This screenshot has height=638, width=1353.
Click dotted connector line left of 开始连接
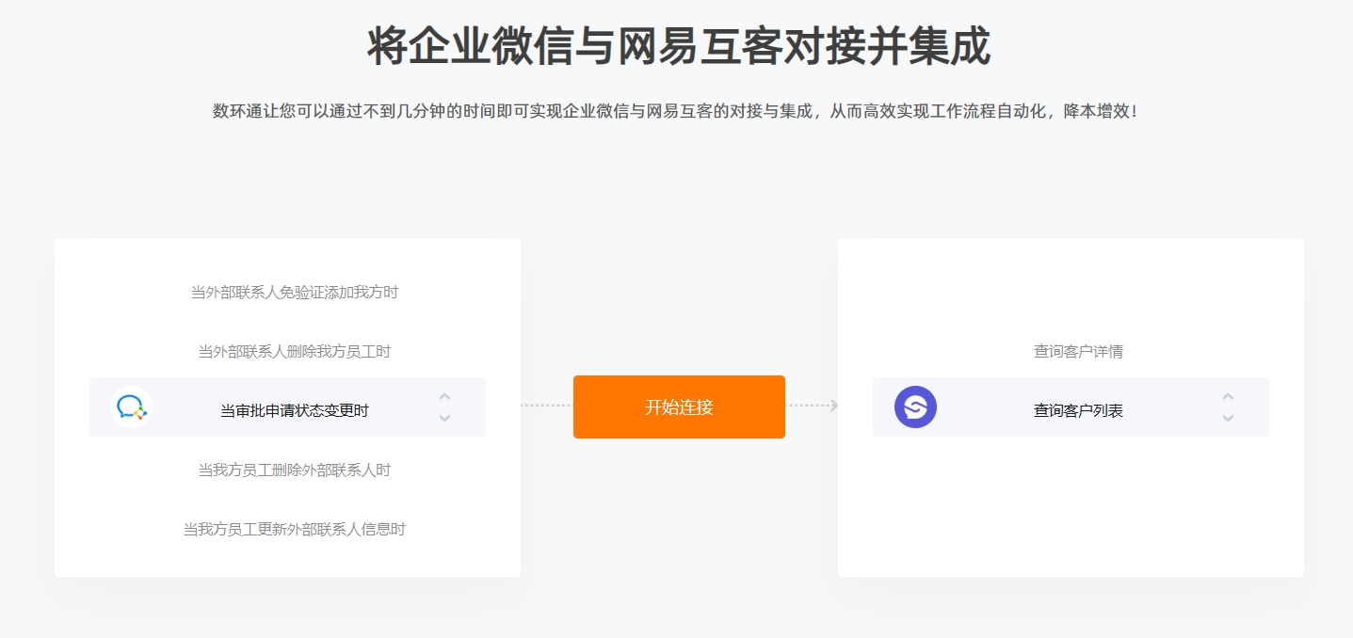pos(547,406)
